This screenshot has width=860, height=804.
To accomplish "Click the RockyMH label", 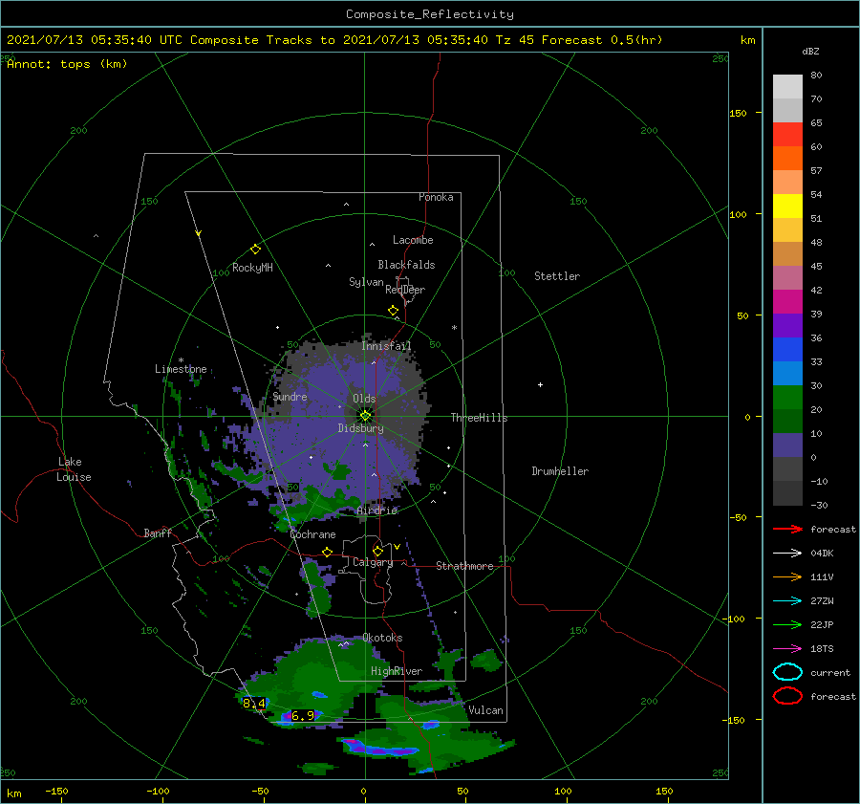I will 252,268.
